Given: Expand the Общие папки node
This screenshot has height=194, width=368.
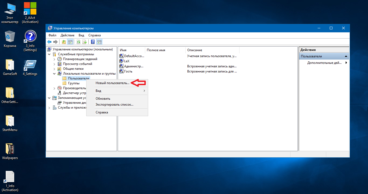Looking at the screenshot, I should (54, 69).
